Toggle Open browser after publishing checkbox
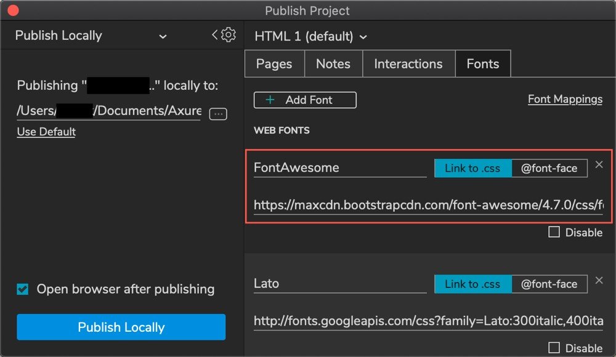The width and height of the screenshot is (616, 357). pos(22,289)
